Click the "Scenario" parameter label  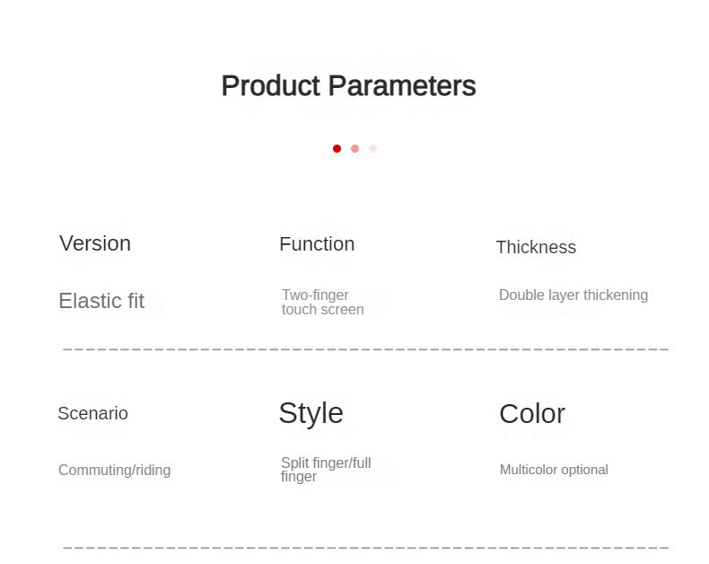pyautogui.click(x=92, y=414)
